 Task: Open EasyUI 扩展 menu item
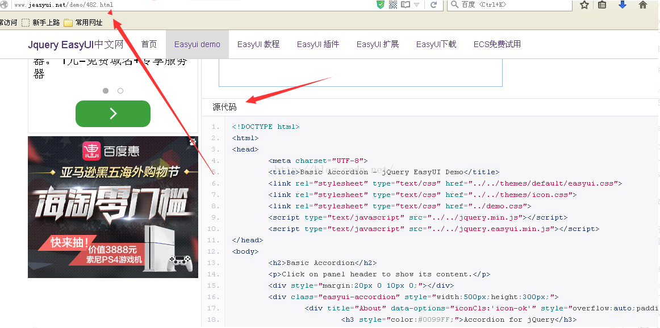coord(378,44)
